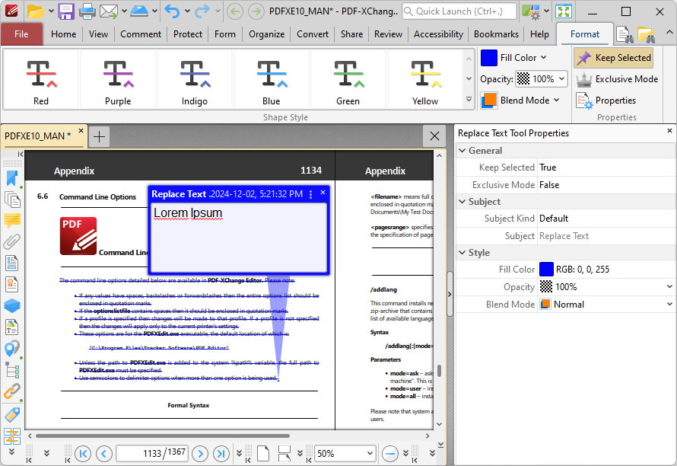Click the page number input field
Image resolution: width=677 pixels, height=466 pixels.
tap(151, 454)
